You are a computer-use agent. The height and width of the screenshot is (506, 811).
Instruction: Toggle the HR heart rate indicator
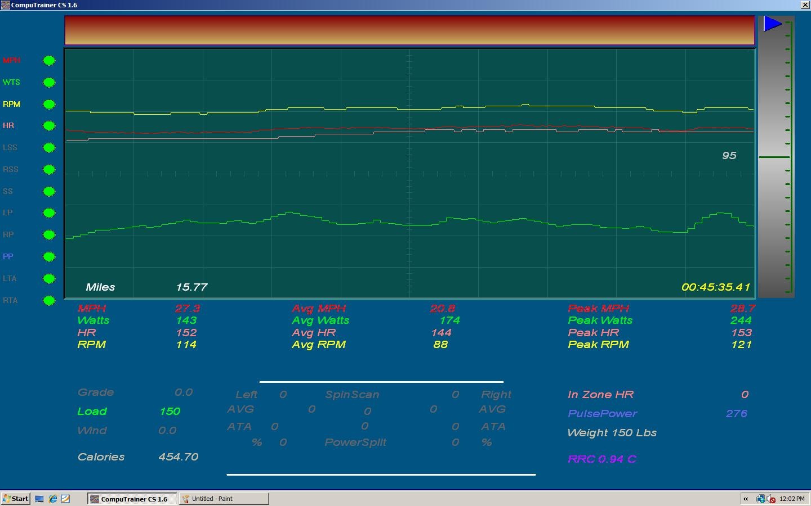click(x=50, y=126)
